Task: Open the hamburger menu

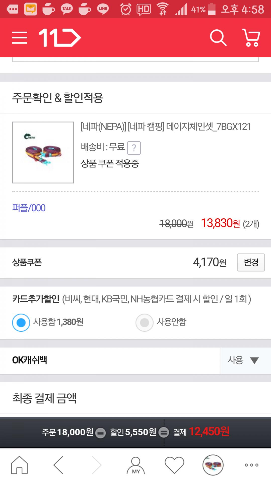Action: click(20, 38)
